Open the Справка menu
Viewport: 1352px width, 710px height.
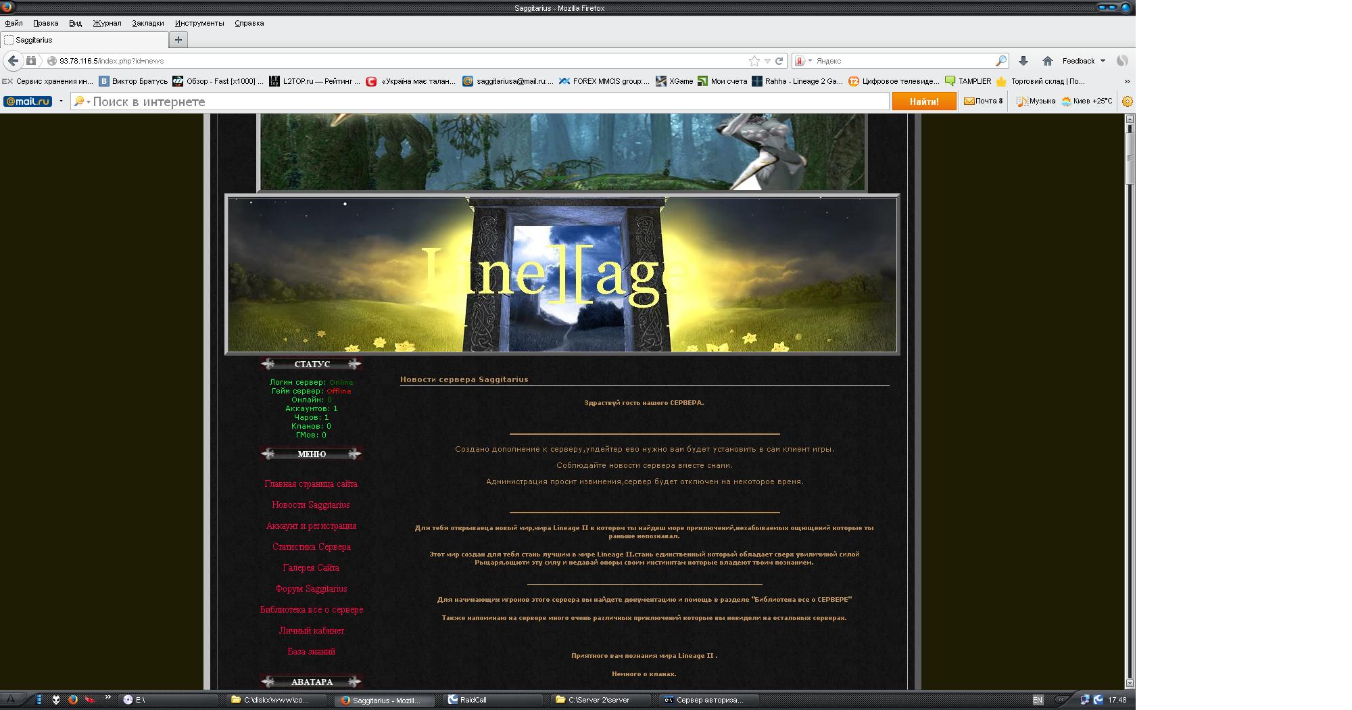tap(249, 23)
